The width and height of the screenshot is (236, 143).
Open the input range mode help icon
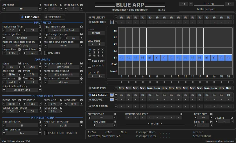click(81, 27)
